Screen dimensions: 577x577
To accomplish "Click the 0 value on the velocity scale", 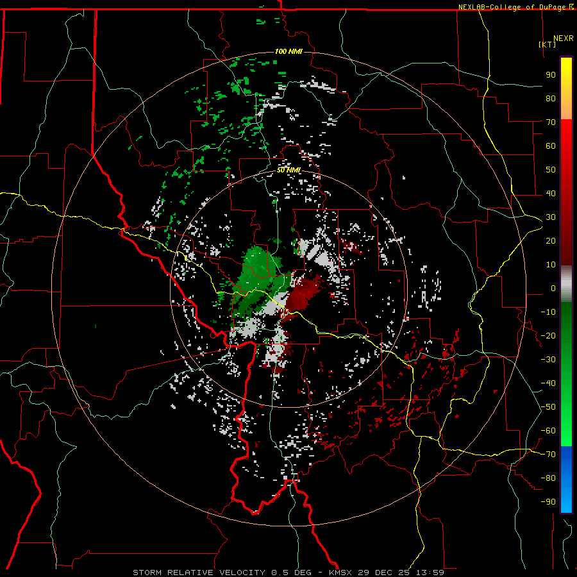I will 553,288.
